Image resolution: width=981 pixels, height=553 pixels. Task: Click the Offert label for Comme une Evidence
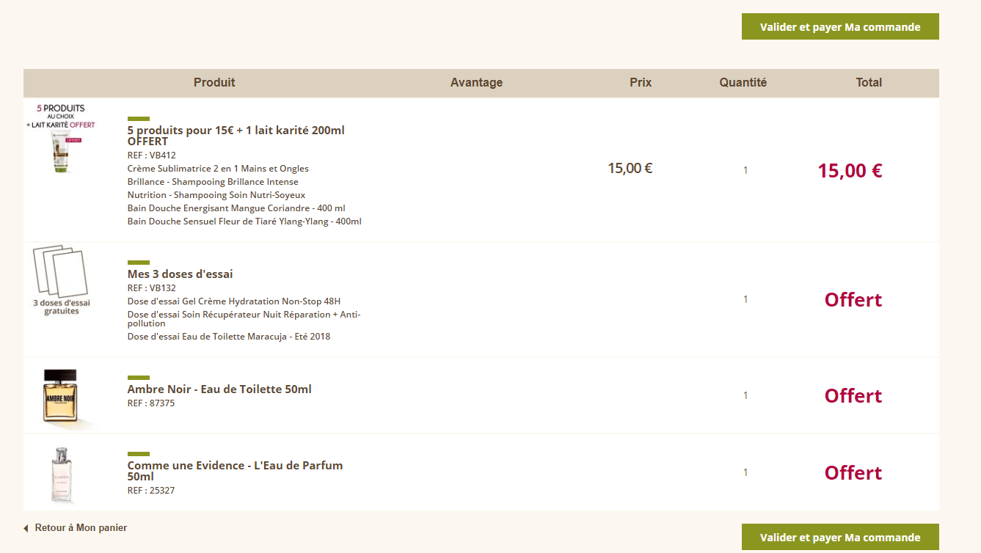(853, 473)
